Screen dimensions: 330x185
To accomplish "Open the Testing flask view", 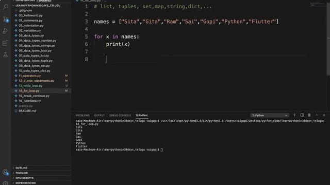I will point(6,55).
